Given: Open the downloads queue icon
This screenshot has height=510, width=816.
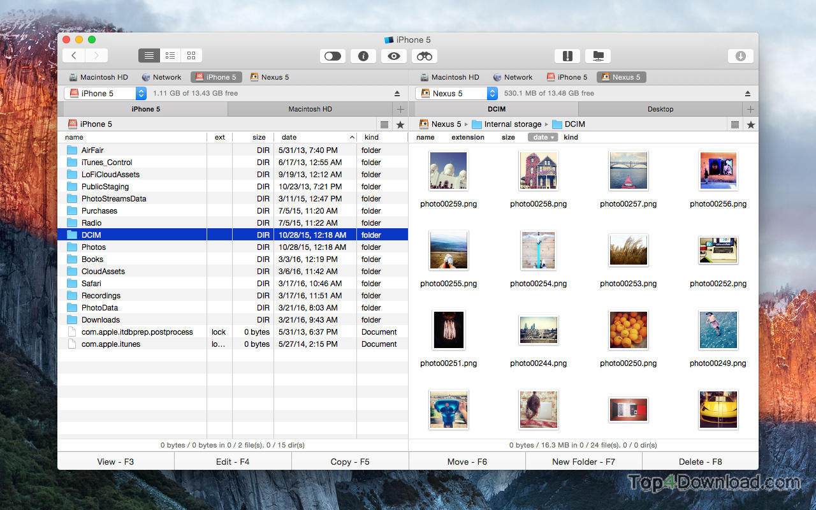Looking at the screenshot, I should pyautogui.click(x=741, y=56).
